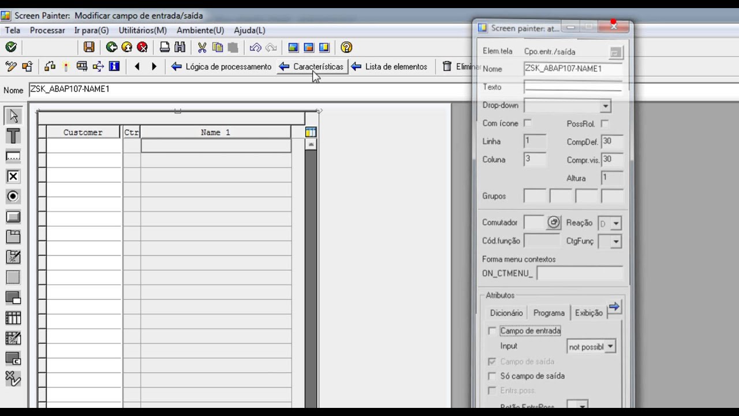739x416 pixels.
Task: Click the Lógica de processamento button
Action: [222, 66]
